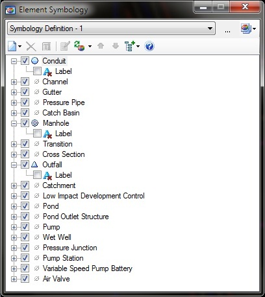Open the Help icon in the toolbar
265x297 pixels.
pos(149,46)
